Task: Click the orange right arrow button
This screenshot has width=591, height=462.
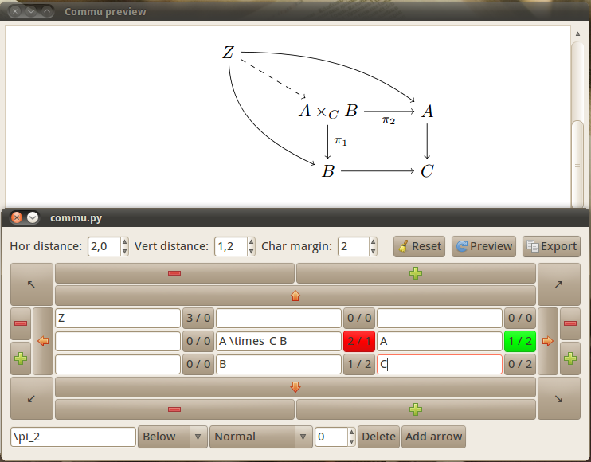Action: tap(548, 342)
